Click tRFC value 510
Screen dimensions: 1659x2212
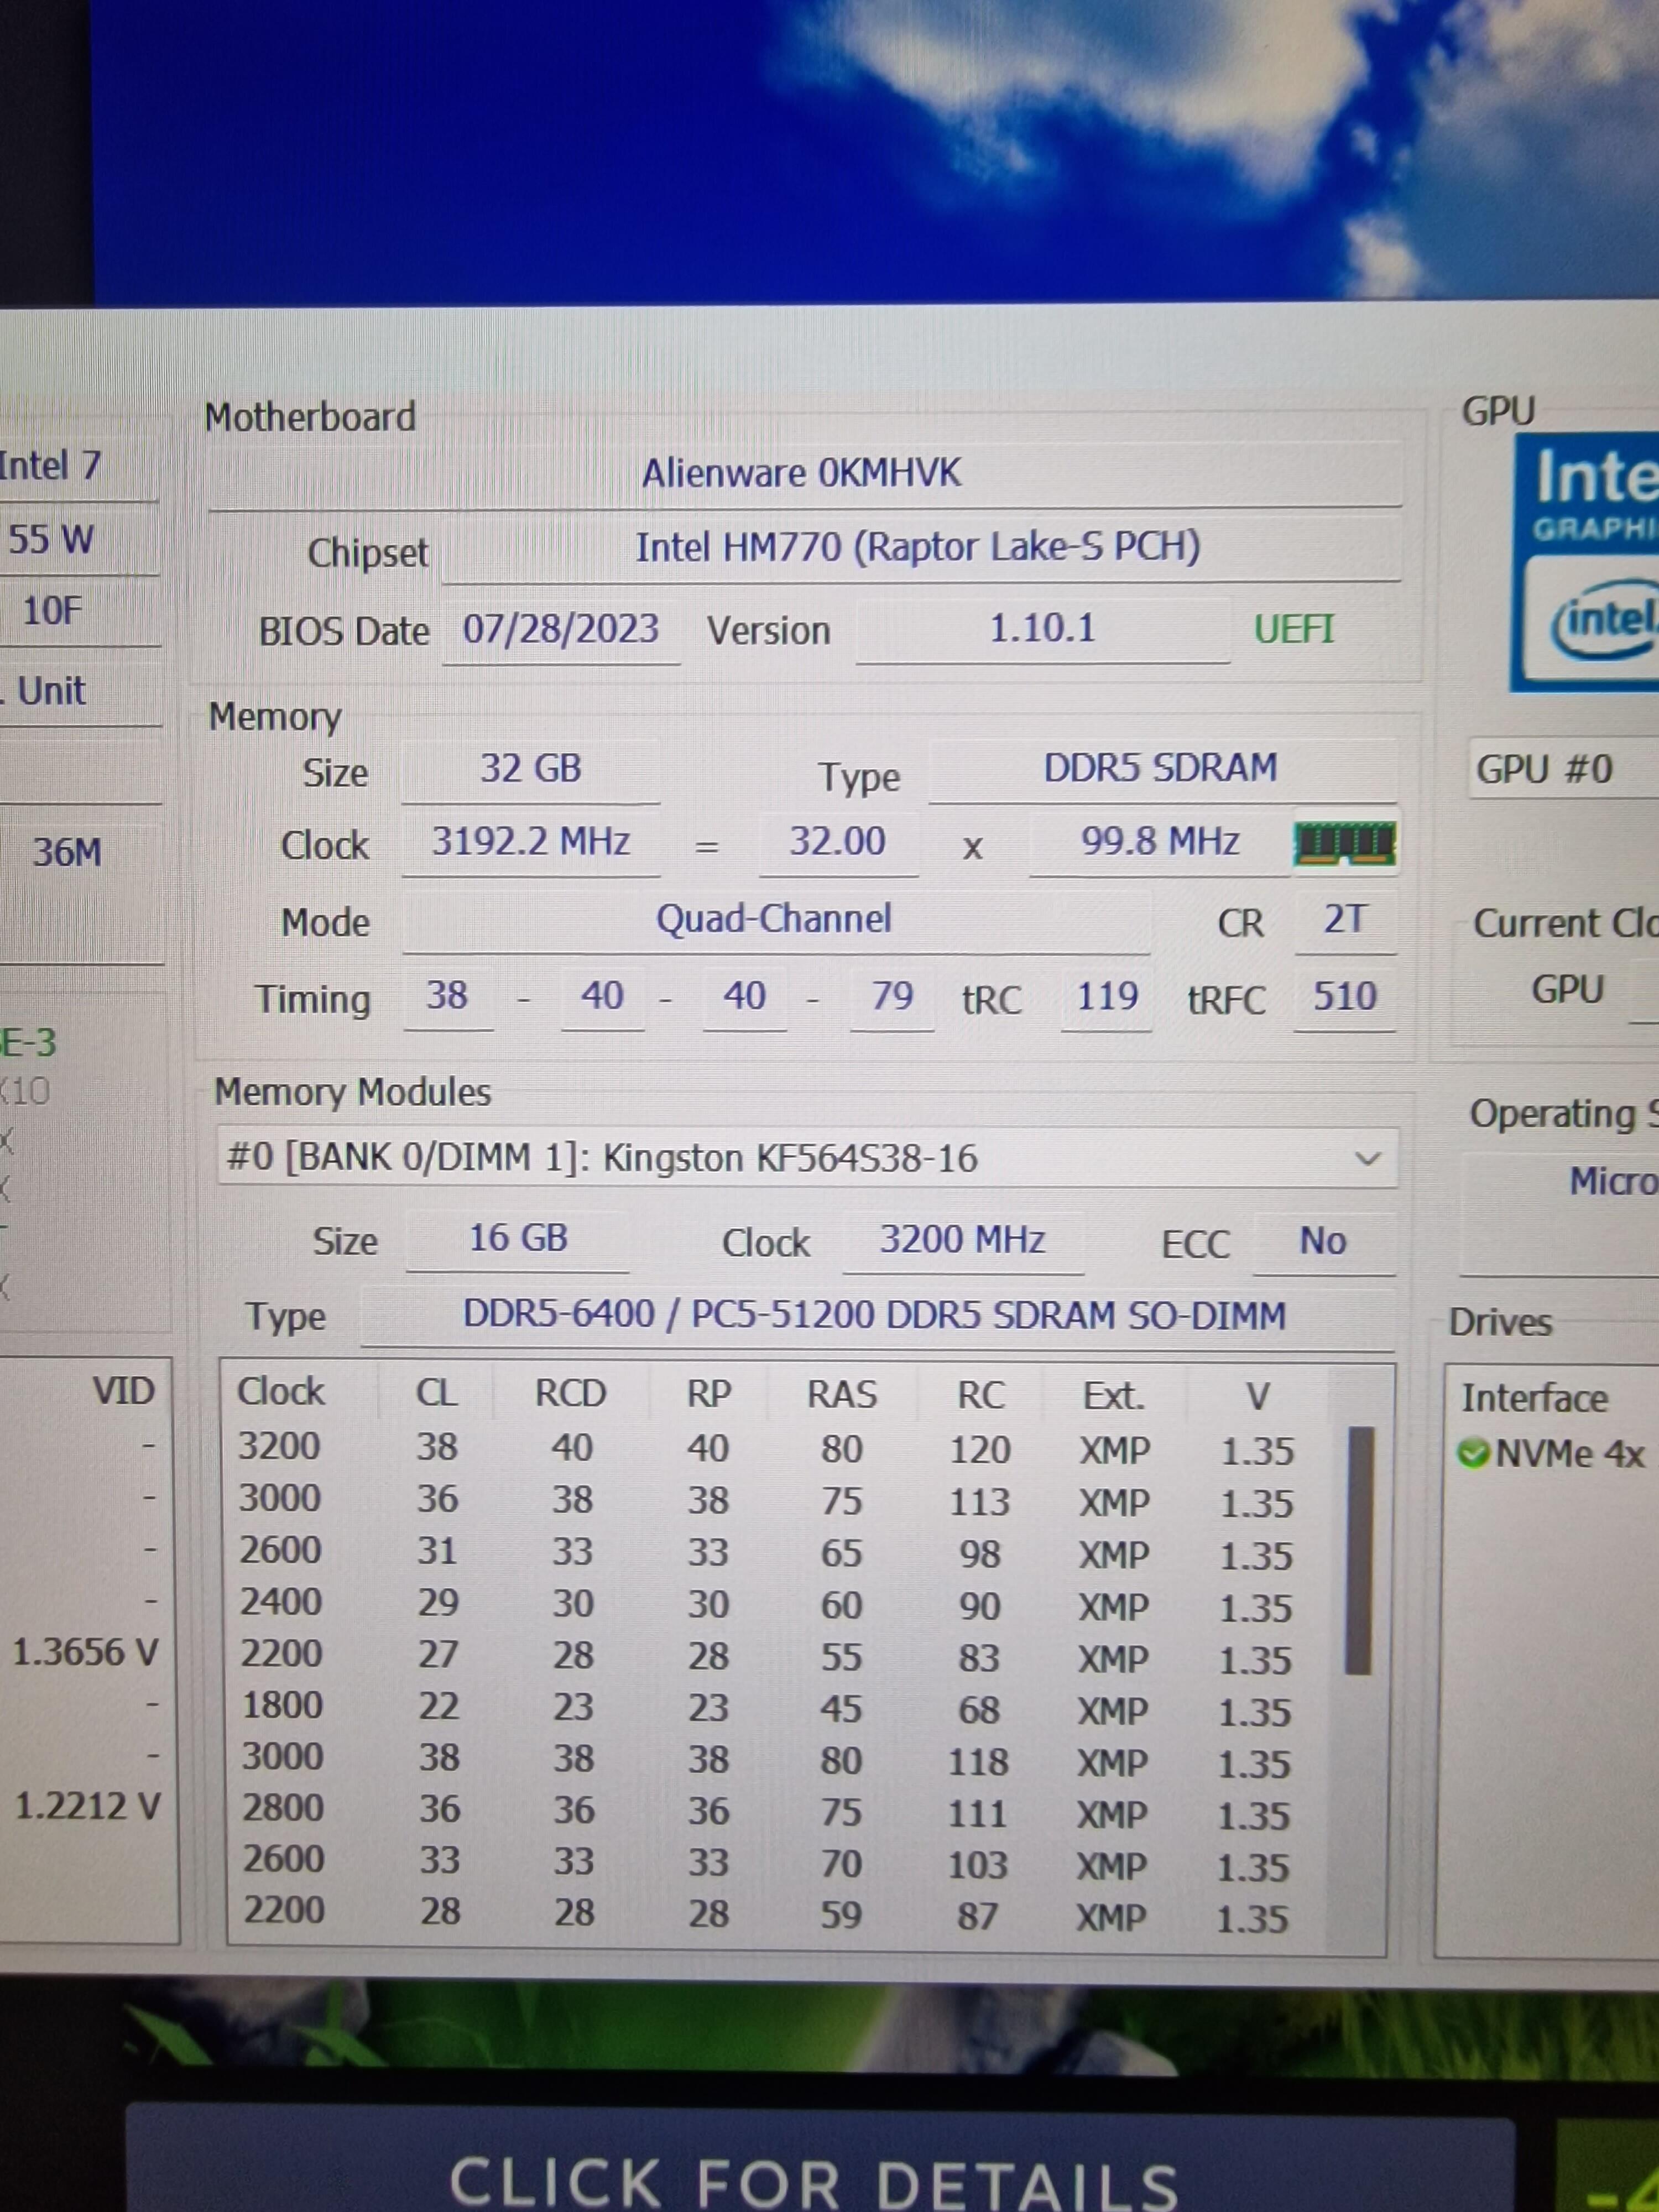pos(1344,997)
